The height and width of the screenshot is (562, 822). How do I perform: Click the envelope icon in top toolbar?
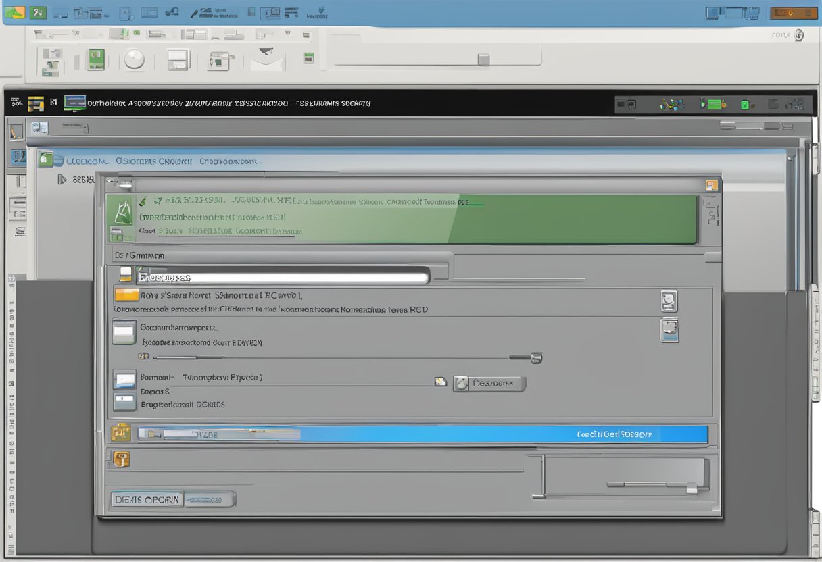click(267, 59)
